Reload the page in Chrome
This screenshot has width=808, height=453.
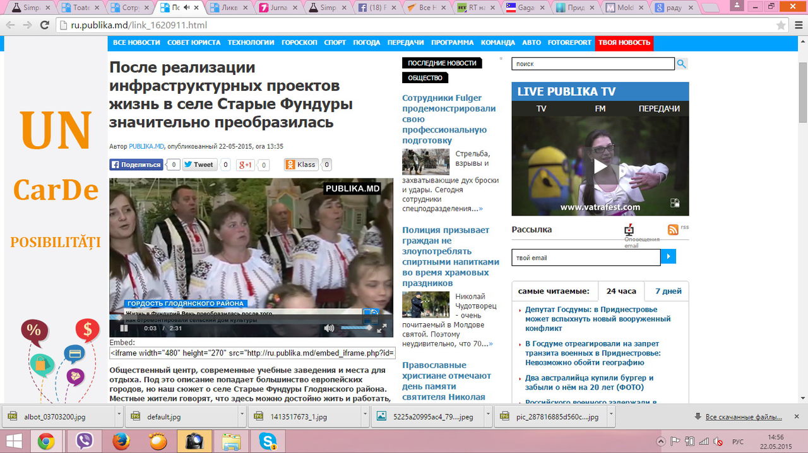point(44,25)
